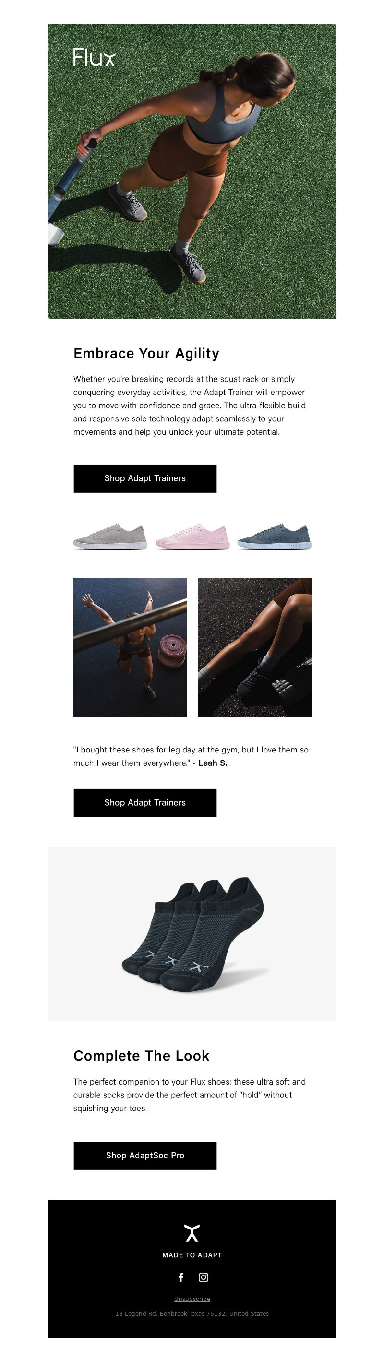Screen dimensions: 384x1348
Task: Select the pink Adapt Trainer shoe
Action: pyautogui.click(x=192, y=536)
